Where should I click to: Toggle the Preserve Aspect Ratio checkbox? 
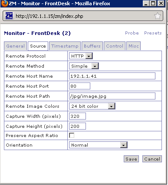[72, 135]
